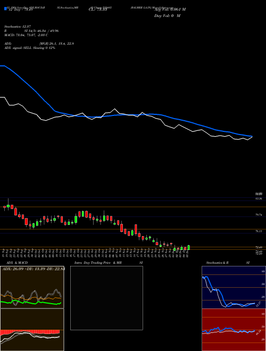Screen dimensions: 266x351
Task: Click the "SI 14/3: 46.34 / 49.96" value
Action: point(41,31)
